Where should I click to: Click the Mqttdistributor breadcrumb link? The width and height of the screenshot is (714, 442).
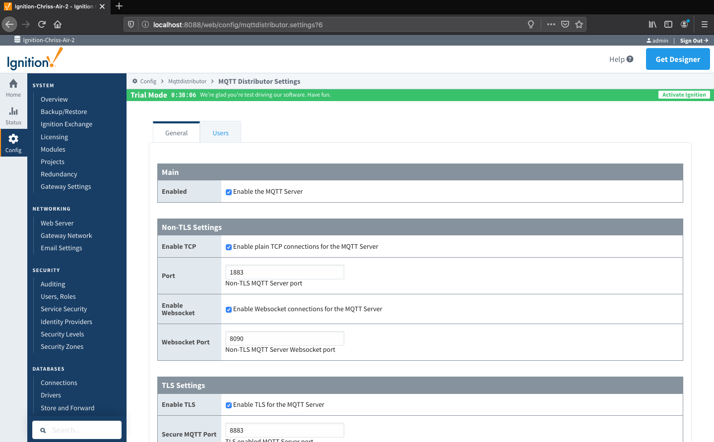[x=187, y=81]
